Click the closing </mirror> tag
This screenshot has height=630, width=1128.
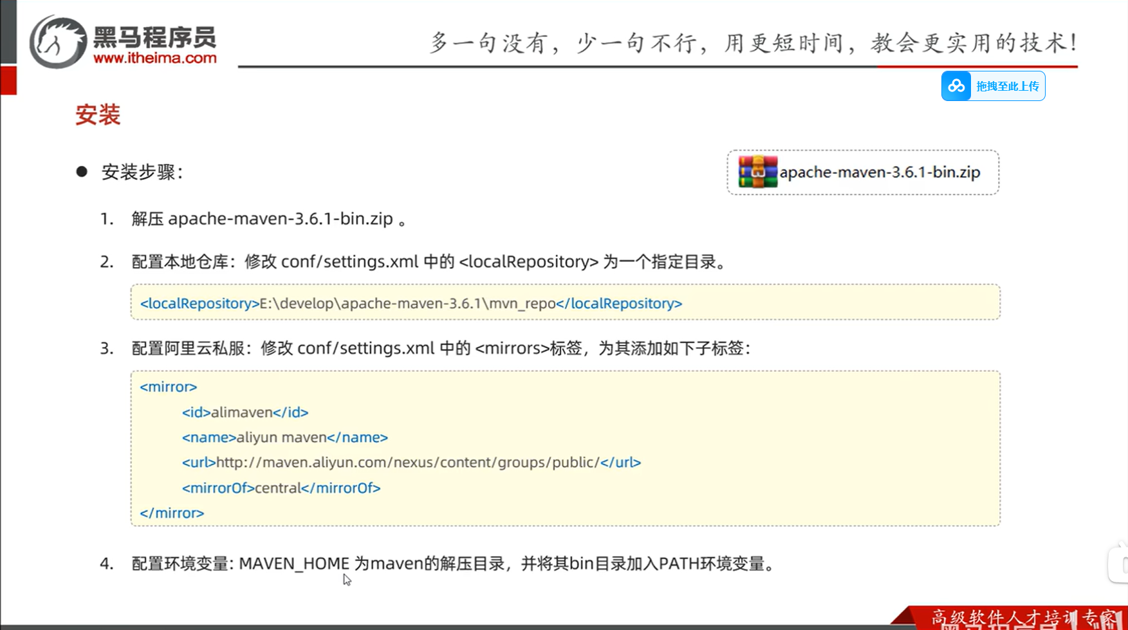[172, 513]
